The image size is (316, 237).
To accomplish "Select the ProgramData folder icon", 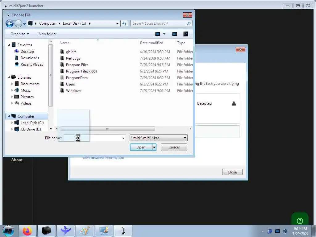I will pyautogui.click(x=62, y=77).
